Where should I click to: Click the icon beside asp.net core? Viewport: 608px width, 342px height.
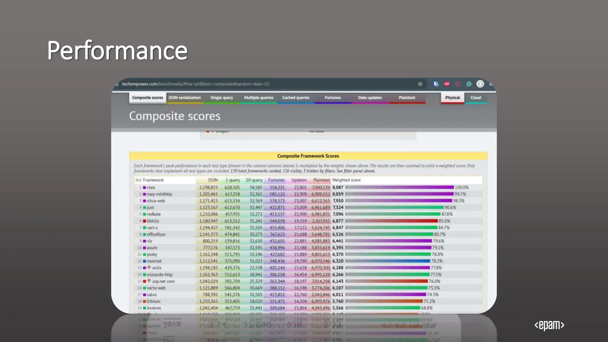(149, 281)
